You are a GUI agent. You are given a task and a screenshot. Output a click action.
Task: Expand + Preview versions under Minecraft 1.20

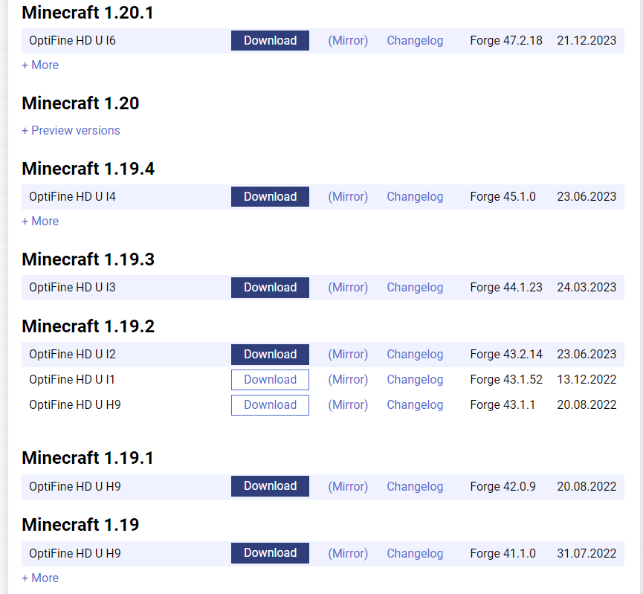71,130
